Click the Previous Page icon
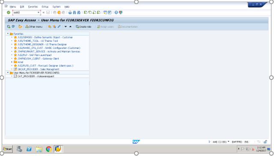The height and width of the screenshot is (156, 274). (x=90, y=12)
